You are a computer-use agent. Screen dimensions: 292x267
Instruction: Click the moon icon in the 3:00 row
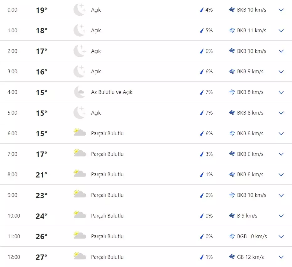(x=79, y=71)
